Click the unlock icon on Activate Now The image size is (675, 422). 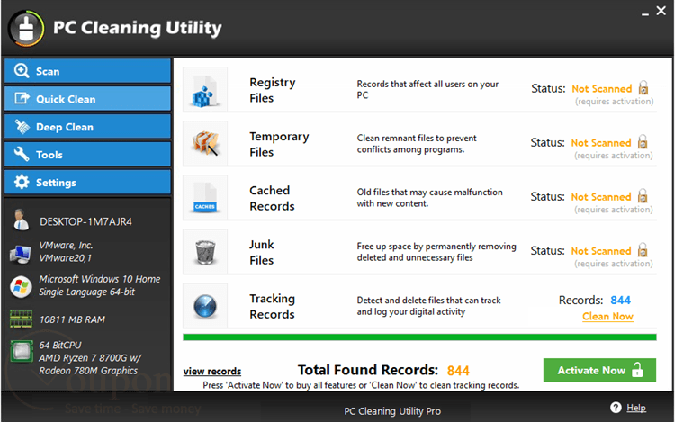(637, 370)
